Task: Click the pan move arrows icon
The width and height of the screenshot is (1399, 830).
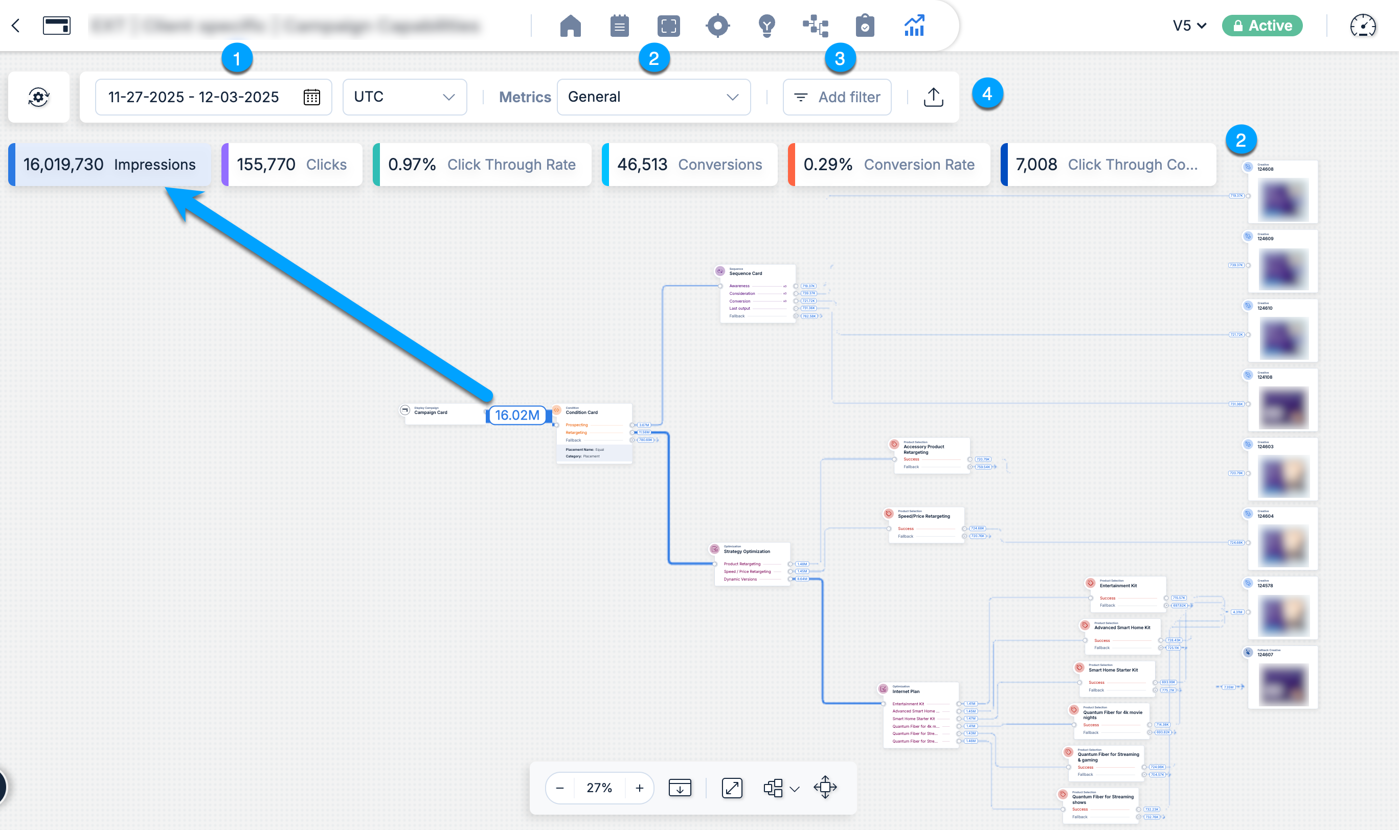Action: click(825, 788)
